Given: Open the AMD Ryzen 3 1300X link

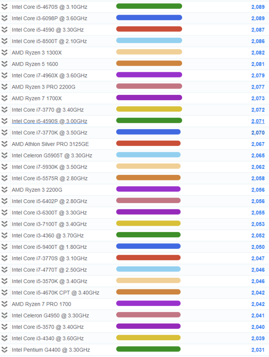Looking at the screenshot, I should tap(37, 52).
